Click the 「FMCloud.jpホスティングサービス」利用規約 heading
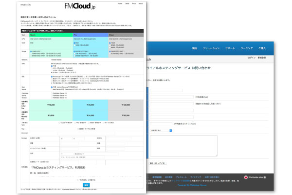The height and width of the screenshot is (195, 292). click(58, 168)
